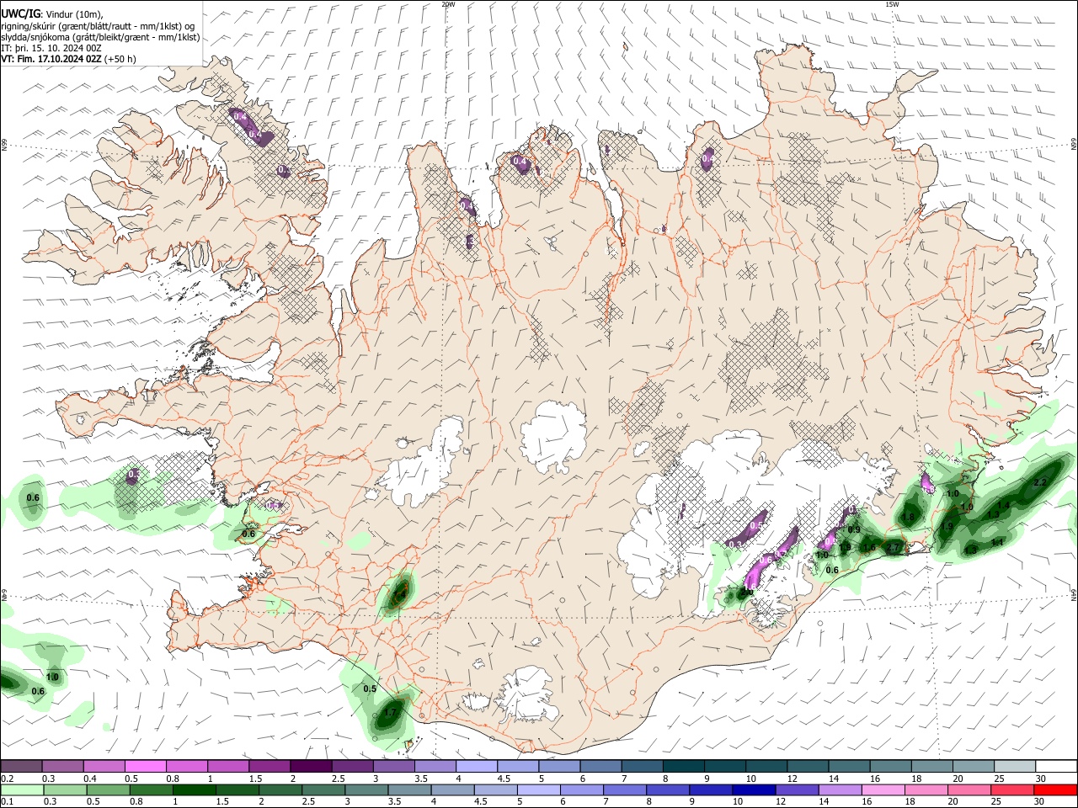Viewport: 1078px width, 808px height.
Task: Select bottom-row mid green swatch between 0.5 and 0.8
Action: [x=107, y=790]
